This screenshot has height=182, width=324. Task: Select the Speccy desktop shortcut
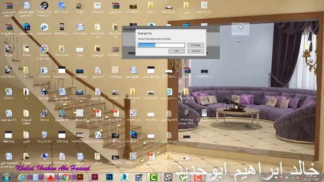[44, 115]
